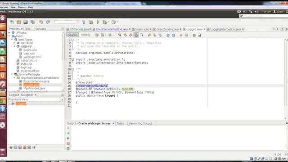The height and width of the screenshot is (162, 288).
Task: Click the Save All toolbar icon
Action: (x=33, y=22)
